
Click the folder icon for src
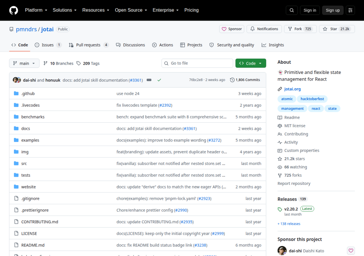point(16,163)
